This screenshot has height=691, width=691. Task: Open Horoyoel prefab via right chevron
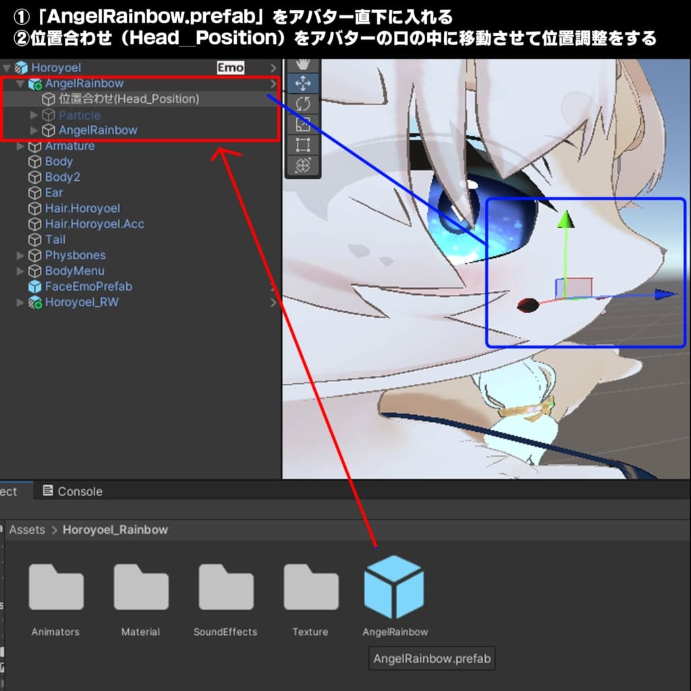pos(273,68)
